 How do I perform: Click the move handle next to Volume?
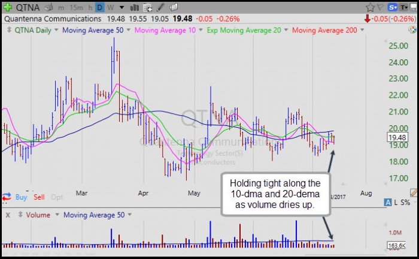tap(20, 215)
